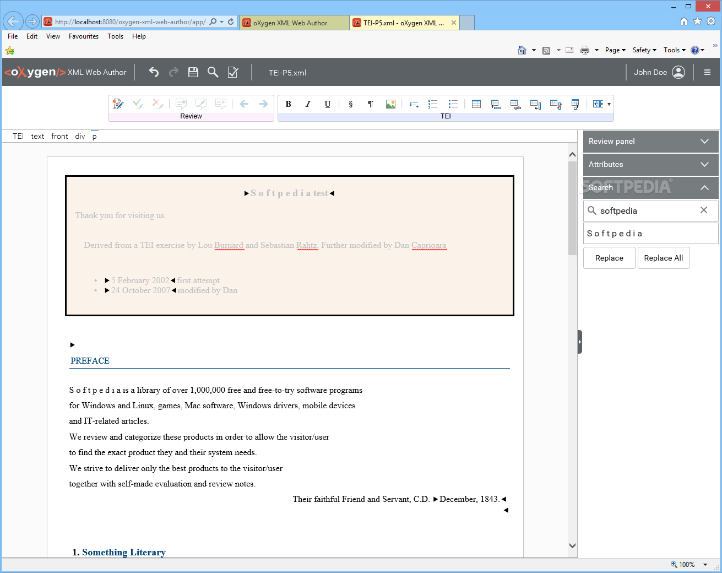Open the Favourites menu
This screenshot has width=722, height=573.
[x=84, y=36]
